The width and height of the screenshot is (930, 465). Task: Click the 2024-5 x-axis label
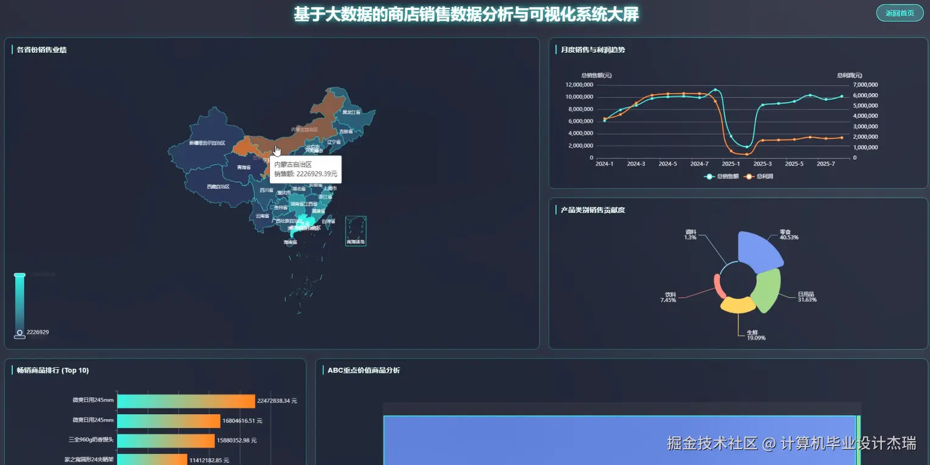pos(667,164)
